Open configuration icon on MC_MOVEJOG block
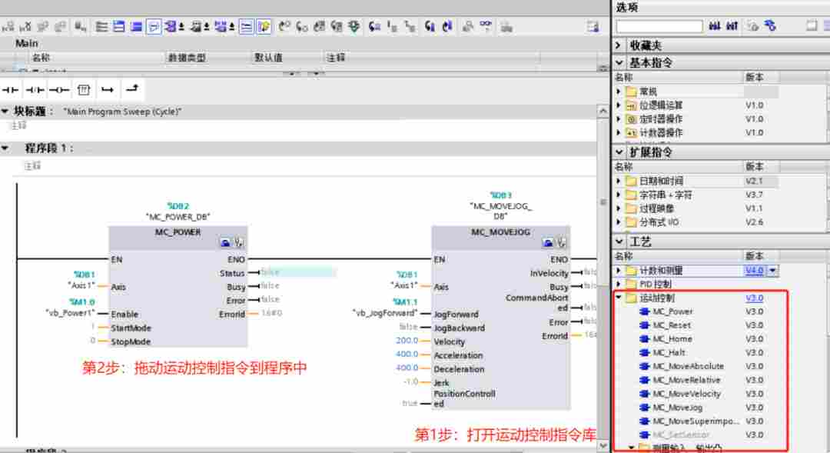The width and height of the screenshot is (830, 453). tap(562, 243)
